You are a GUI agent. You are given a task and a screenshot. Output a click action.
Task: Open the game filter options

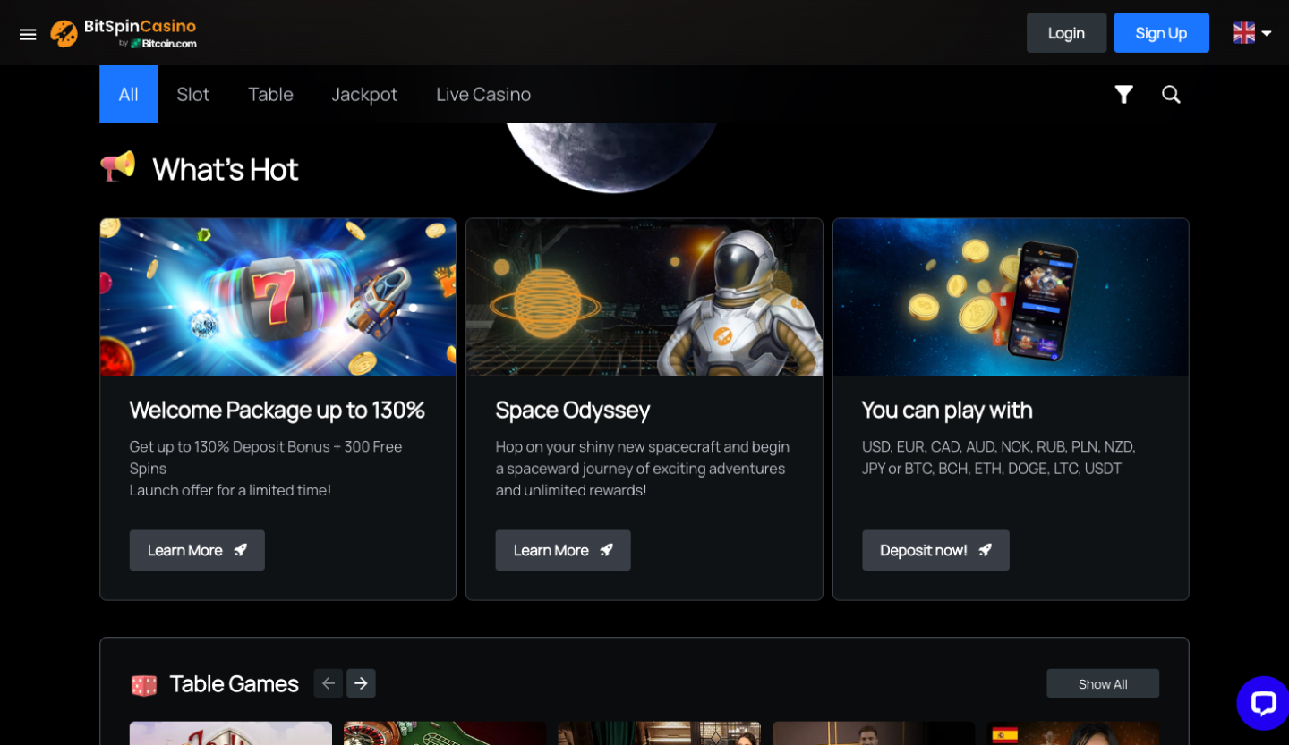1124,94
